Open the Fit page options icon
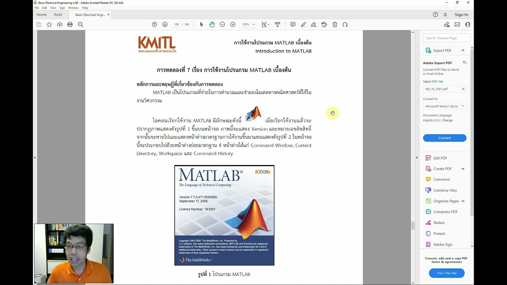Image resolution: width=507 pixels, height=285 pixels. [265, 25]
